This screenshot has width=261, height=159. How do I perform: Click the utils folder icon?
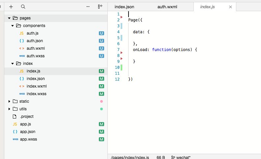tap(15, 109)
